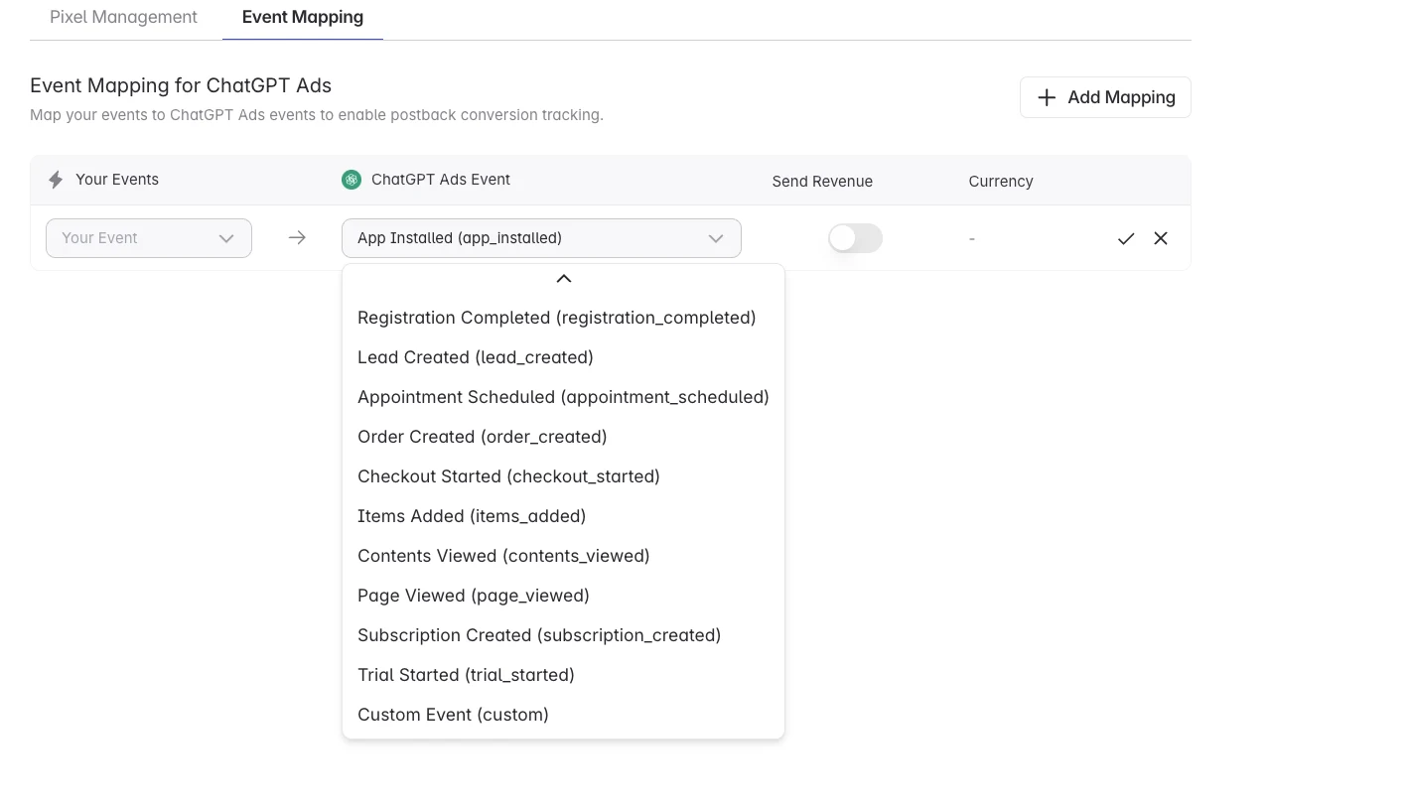
Task: Select Checkout Started event
Action: click(x=563, y=476)
